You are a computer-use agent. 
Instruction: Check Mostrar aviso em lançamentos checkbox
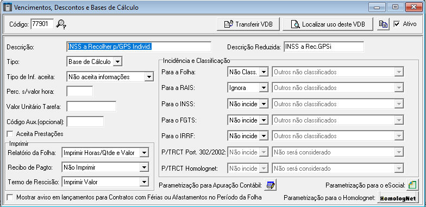click(10, 197)
